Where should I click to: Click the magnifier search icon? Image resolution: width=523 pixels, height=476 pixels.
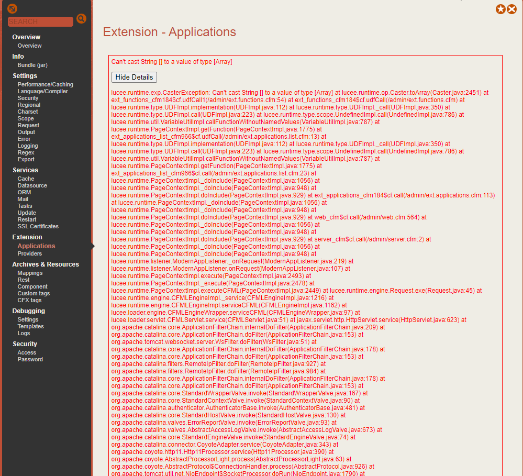coord(81,19)
